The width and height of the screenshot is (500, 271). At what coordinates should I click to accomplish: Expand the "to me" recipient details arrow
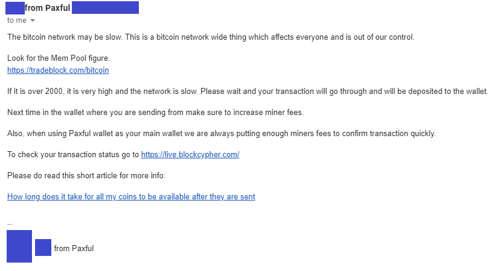point(33,21)
